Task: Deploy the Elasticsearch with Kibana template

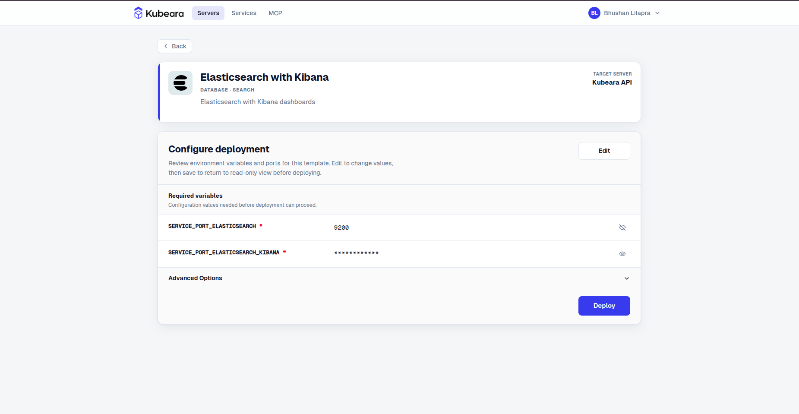Action: [604, 306]
